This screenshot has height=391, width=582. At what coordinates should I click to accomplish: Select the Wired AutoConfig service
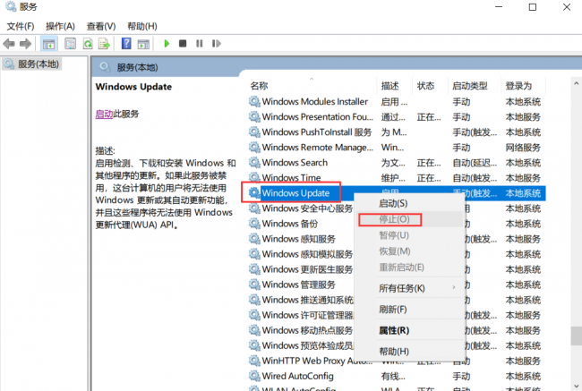click(397, 376)
